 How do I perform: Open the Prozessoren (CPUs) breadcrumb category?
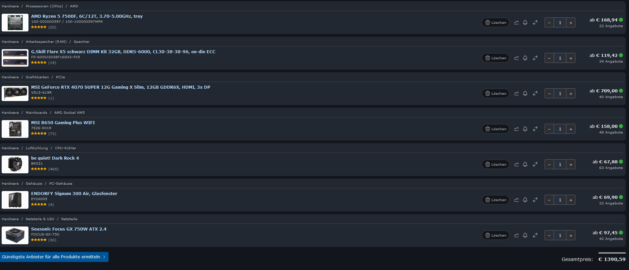44,6
